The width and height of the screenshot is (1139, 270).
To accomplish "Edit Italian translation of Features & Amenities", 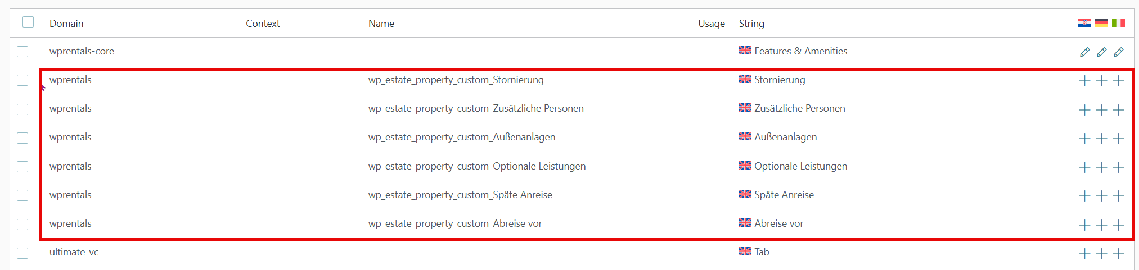I will point(1118,52).
